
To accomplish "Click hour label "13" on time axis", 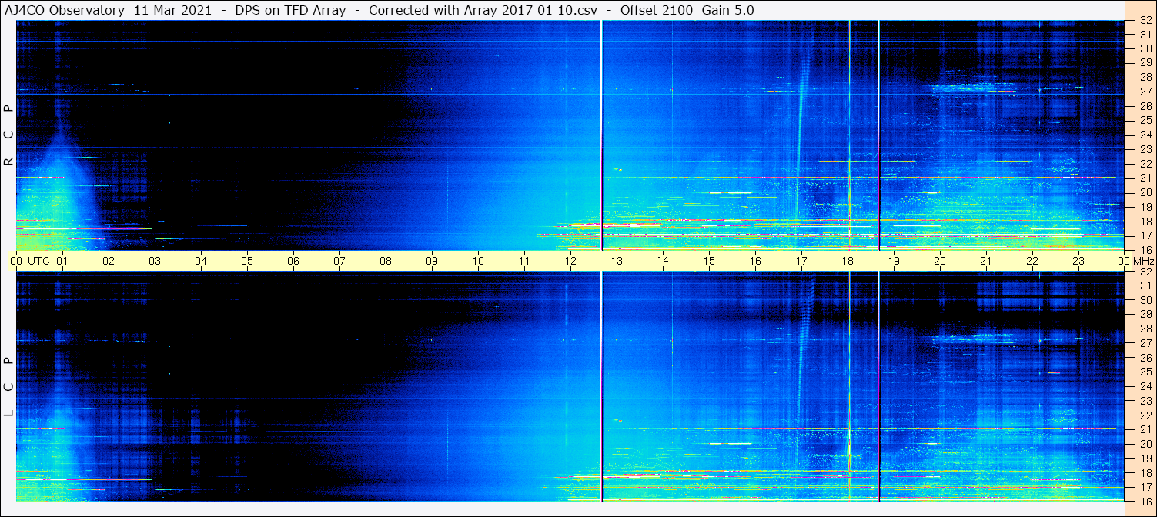I will click(x=617, y=261).
